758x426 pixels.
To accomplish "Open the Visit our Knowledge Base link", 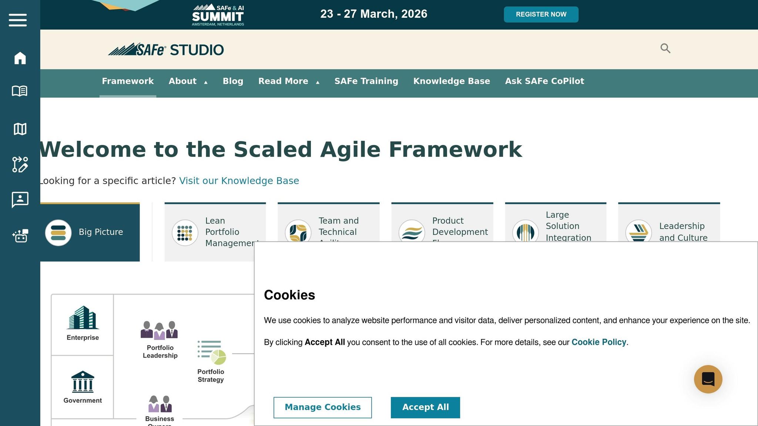I will click(x=239, y=181).
